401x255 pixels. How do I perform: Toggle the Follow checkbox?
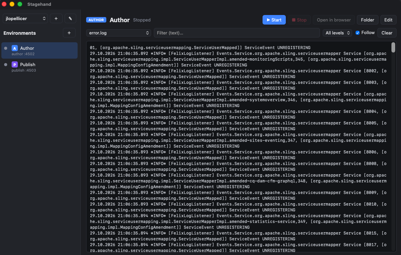(x=358, y=33)
